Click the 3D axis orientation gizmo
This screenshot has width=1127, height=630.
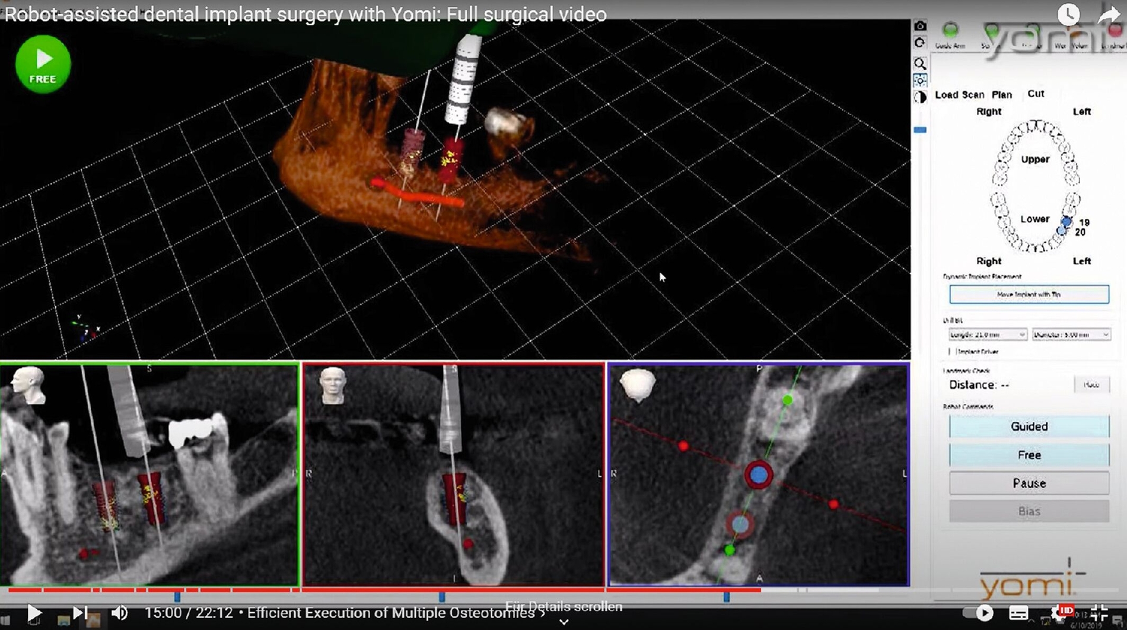(x=86, y=328)
